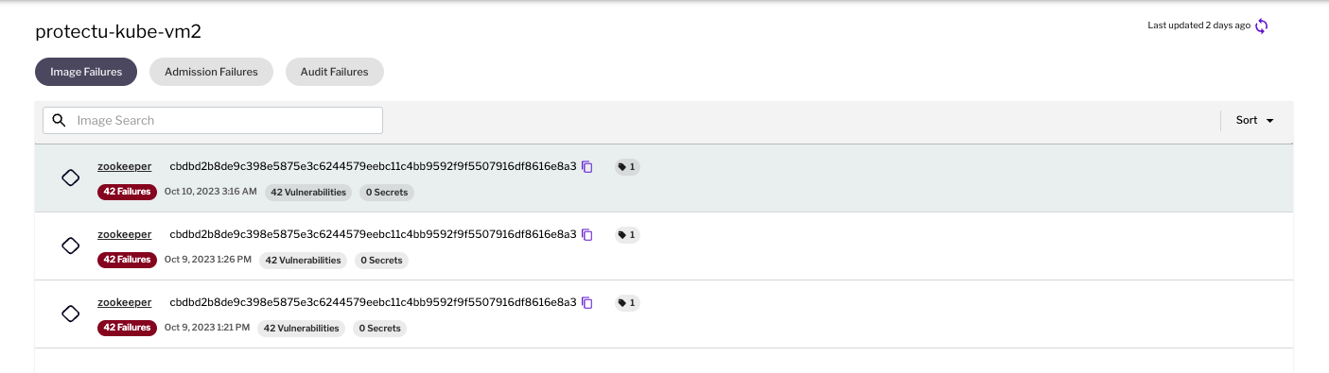The image size is (1329, 373).
Task: Click the magnifier icon in Image Search
Action: pos(60,120)
